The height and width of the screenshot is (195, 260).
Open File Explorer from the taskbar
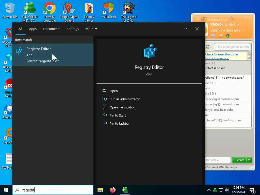(100, 190)
